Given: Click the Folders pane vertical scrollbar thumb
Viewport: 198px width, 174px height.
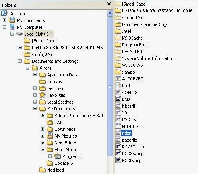Looking at the screenshot, I should click(x=110, y=86).
